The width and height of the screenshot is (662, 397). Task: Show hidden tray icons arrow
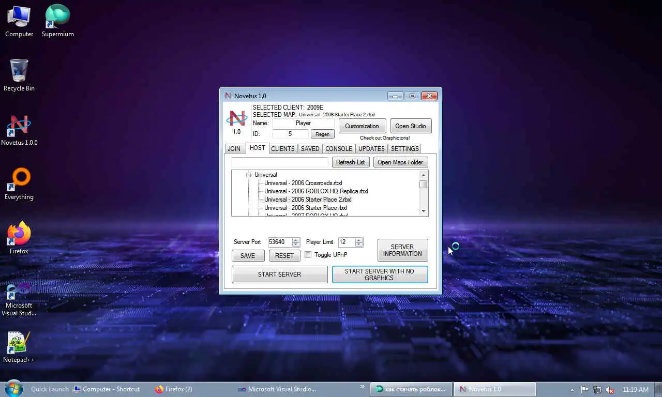(x=572, y=390)
